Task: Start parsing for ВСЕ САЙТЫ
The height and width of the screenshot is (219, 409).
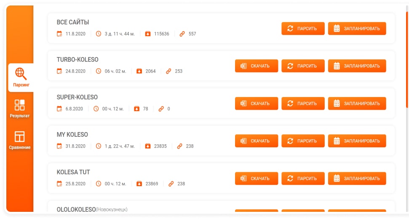Action: click(x=303, y=29)
